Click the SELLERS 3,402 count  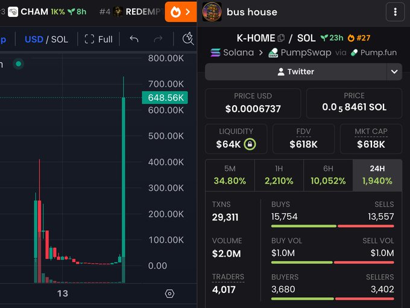[x=382, y=289]
